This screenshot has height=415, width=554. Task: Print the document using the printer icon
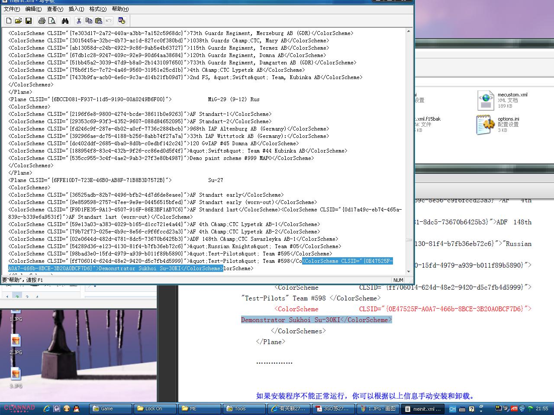coord(42,21)
